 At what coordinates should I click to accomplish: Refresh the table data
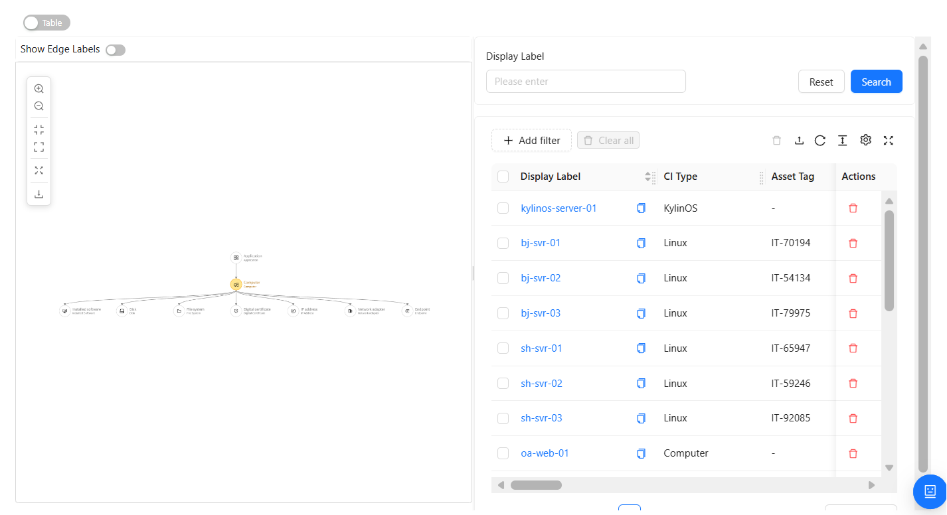click(x=820, y=140)
